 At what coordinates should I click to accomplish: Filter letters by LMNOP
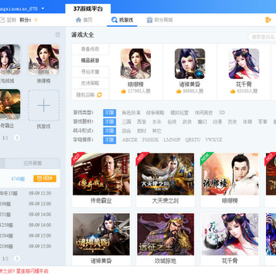pos(172,140)
